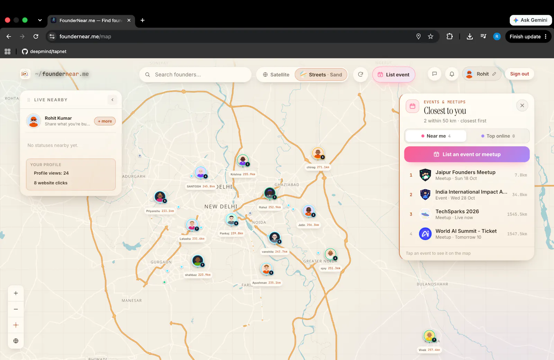The height and width of the screenshot is (360, 554).
Task: Select World AI Summit - Ticket
Action: click(x=467, y=234)
